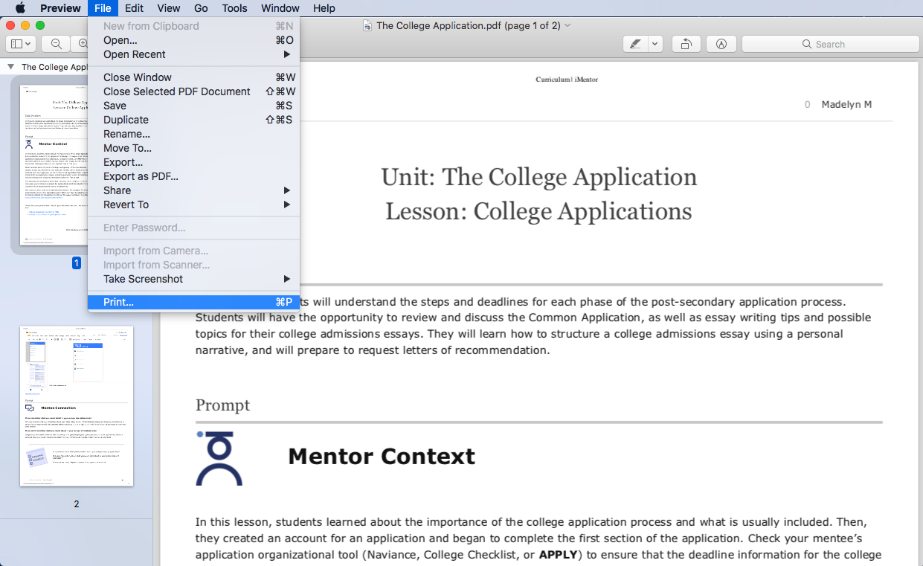923x566 pixels.
Task: Click the markup highlight pen icon
Action: (635, 44)
